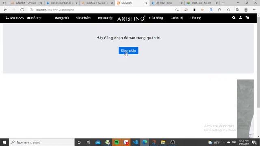Switch to the kiểm tra một biến tab

click(62, 3)
